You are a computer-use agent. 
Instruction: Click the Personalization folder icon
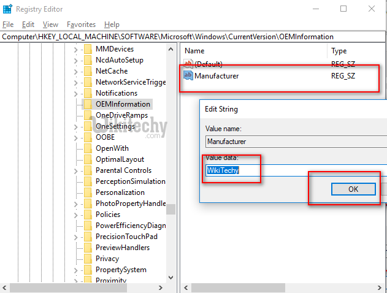87,192
